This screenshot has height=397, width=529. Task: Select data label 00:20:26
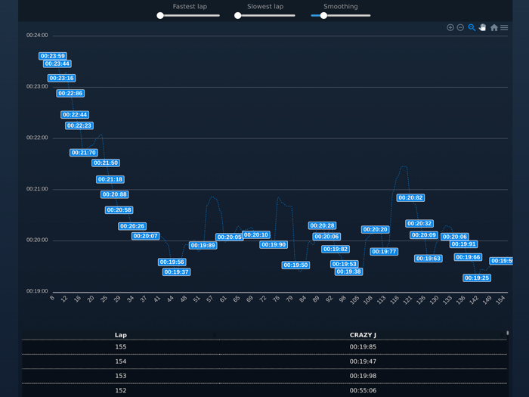click(x=132, y=226)
